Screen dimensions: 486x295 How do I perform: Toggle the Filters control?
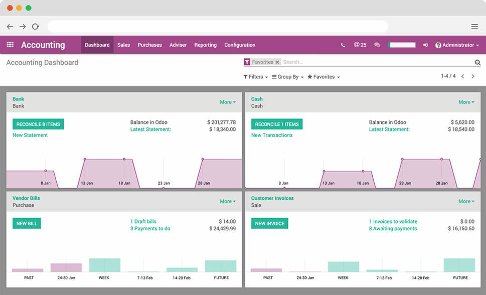pyautogui.click(x=255, y=77)
